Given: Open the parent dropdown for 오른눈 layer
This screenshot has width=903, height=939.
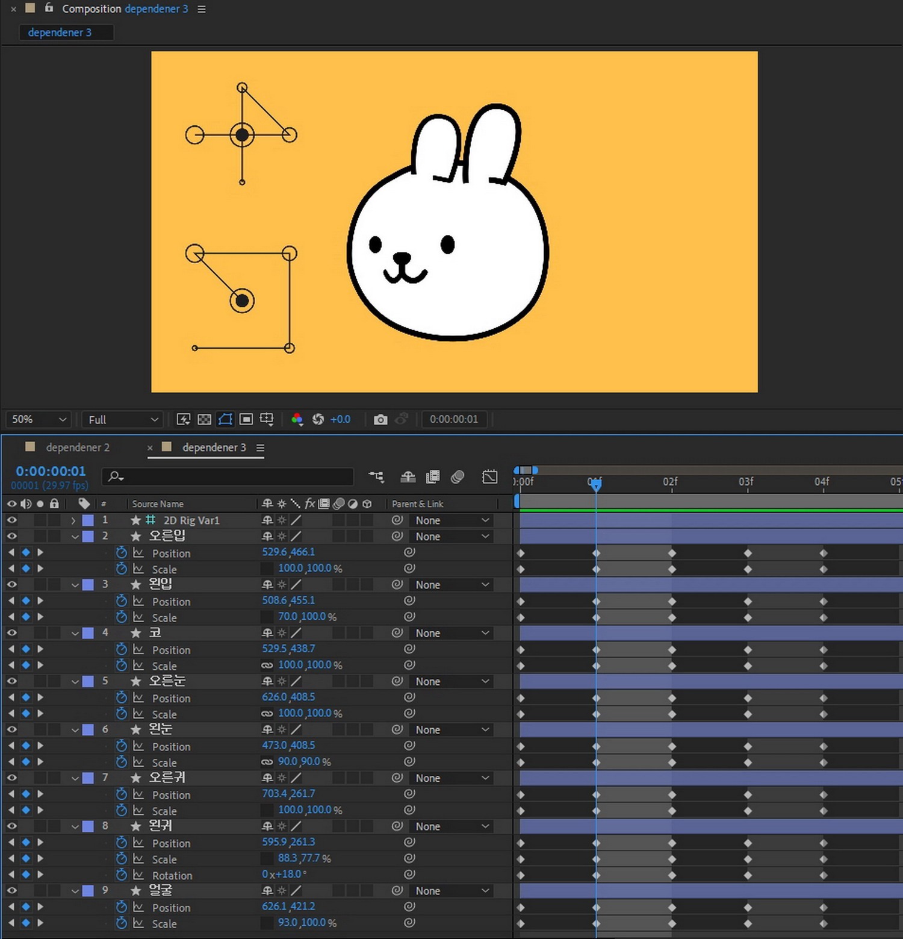Looking at the screenshot, I should click(x=452, y=681).
